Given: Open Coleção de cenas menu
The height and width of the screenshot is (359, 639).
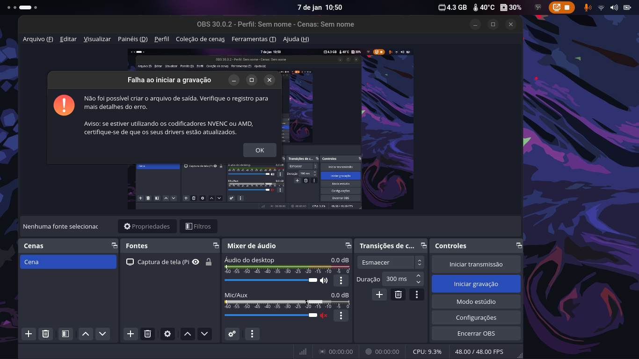Looking at the screenshot, I should click(200, 39).
